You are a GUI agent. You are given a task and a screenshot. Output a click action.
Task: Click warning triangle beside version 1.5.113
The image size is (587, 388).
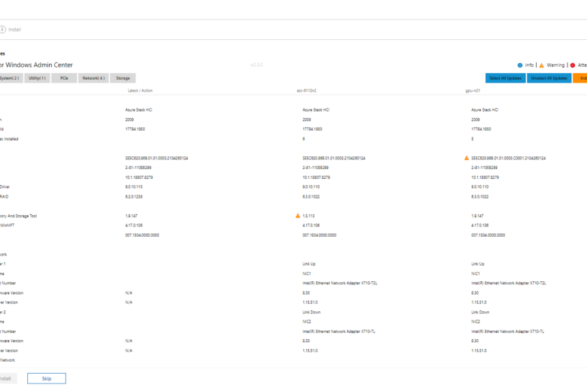click(x=297, y=216)
